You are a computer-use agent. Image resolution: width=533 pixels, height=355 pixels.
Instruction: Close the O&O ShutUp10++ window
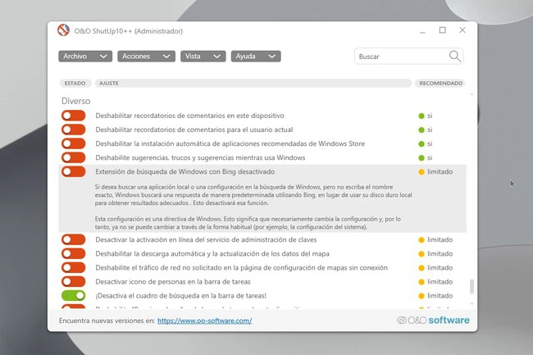coord(462,30)
